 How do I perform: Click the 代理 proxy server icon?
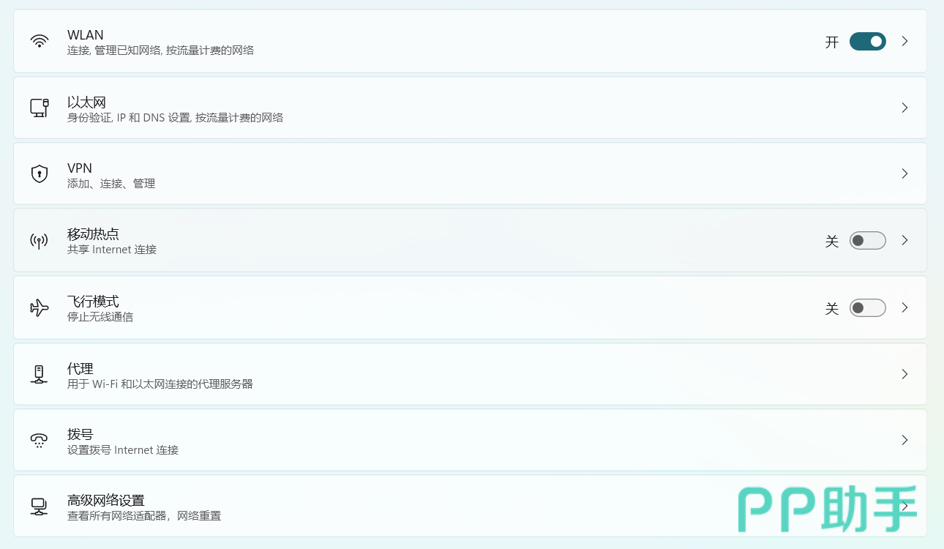tap(40, 374)
